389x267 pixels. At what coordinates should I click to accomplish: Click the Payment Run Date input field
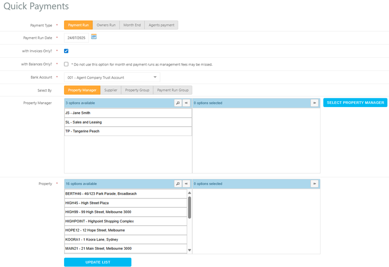click(x=76, y=38)
